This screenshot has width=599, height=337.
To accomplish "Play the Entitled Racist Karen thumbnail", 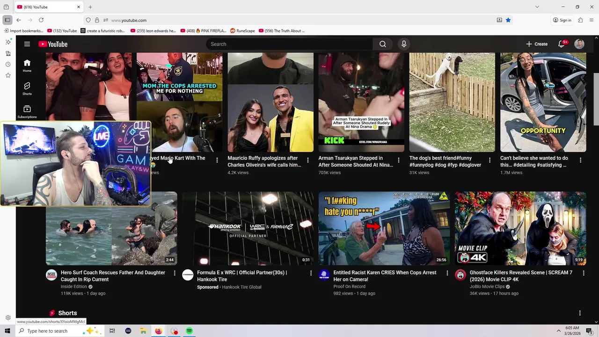I will pyautogui.click(x=384, y=228).
